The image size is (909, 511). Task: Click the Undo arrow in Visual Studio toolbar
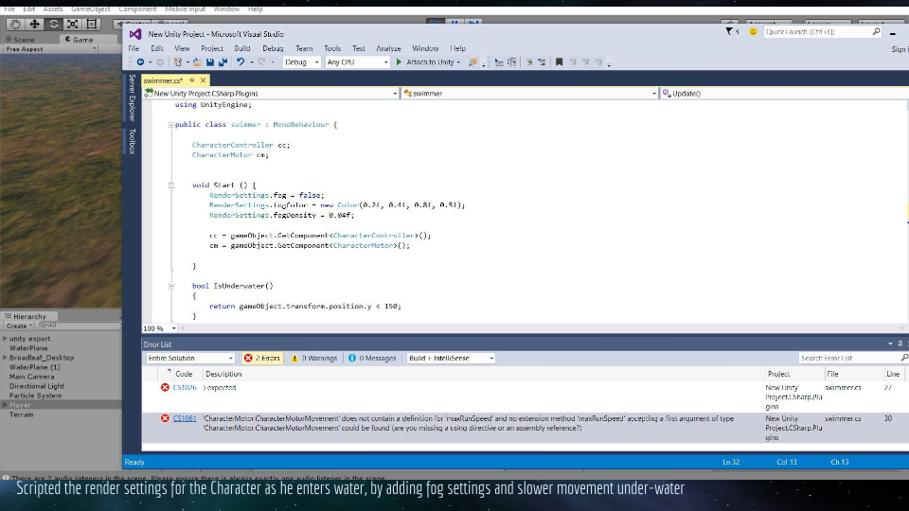coord(241,62)
